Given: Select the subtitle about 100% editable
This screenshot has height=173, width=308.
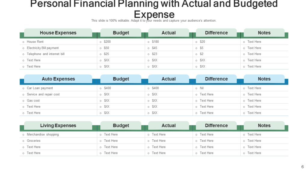Looking at the screenshot, I should (154, 21).
